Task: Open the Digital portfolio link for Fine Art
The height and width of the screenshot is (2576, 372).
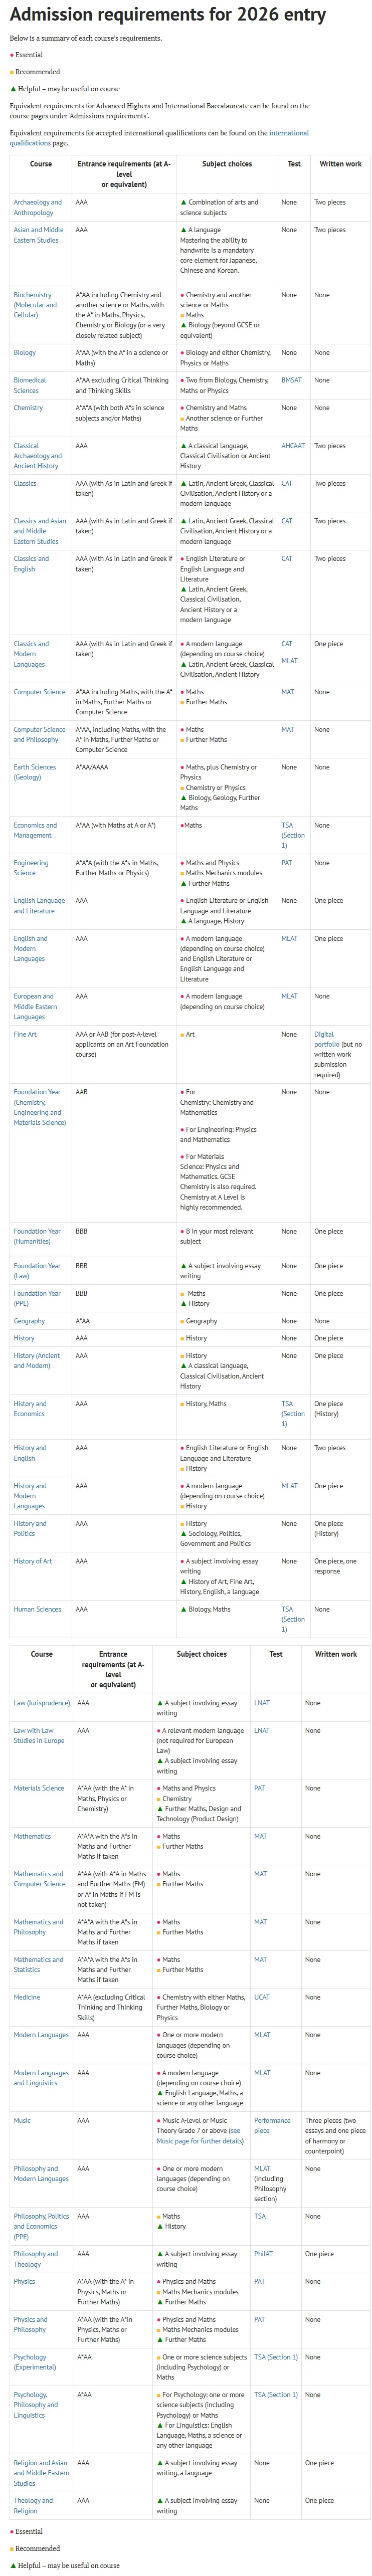Action: point(324,1039)
